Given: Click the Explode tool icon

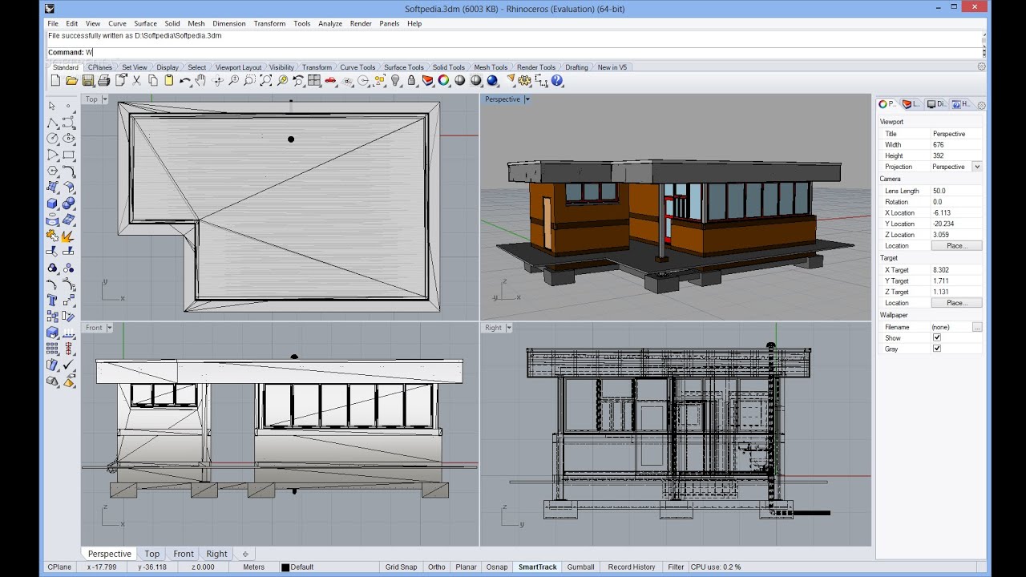Looking at the screenshot, I should 68,236.
